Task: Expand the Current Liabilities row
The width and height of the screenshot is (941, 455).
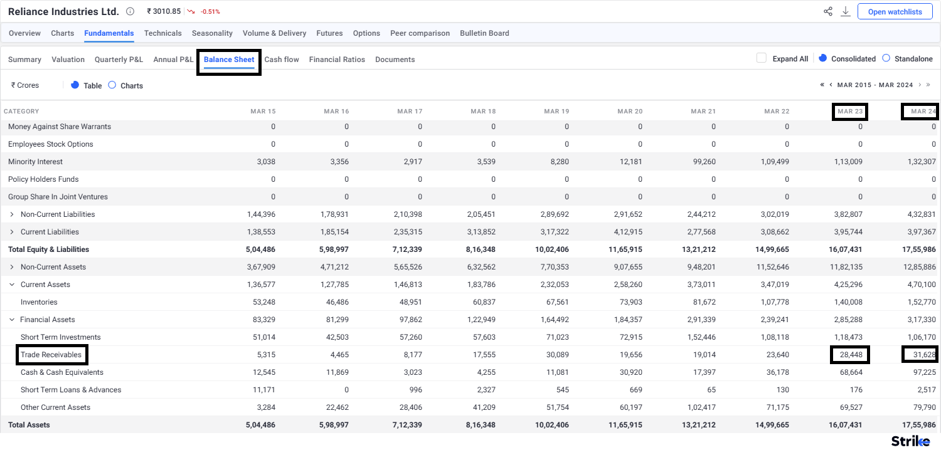Action: (x=12, y=232)
